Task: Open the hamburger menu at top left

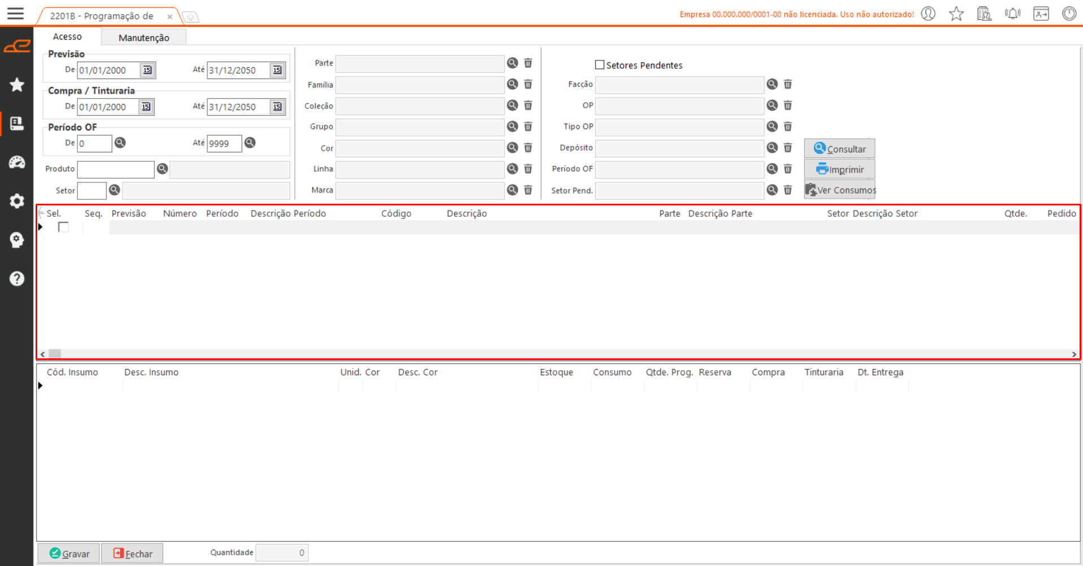Action: (15, 14)
